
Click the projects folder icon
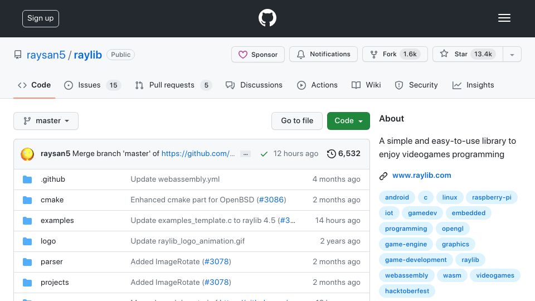27,283
